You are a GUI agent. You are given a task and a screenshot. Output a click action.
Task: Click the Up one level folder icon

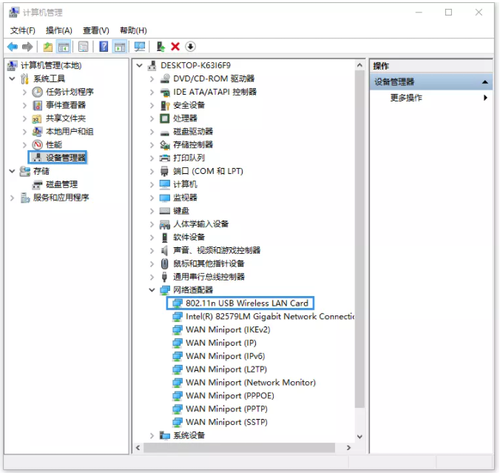[x=48, y=47]
